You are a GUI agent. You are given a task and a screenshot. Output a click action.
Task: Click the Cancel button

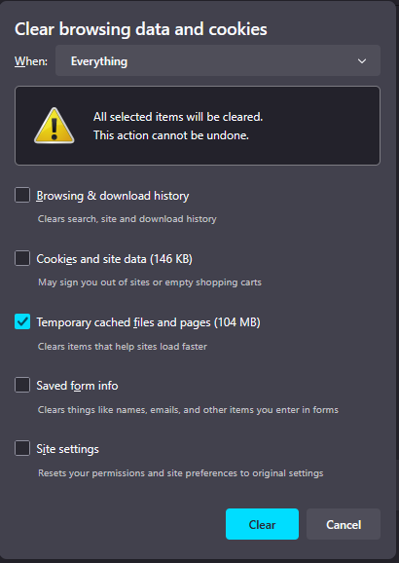(344, 524)
